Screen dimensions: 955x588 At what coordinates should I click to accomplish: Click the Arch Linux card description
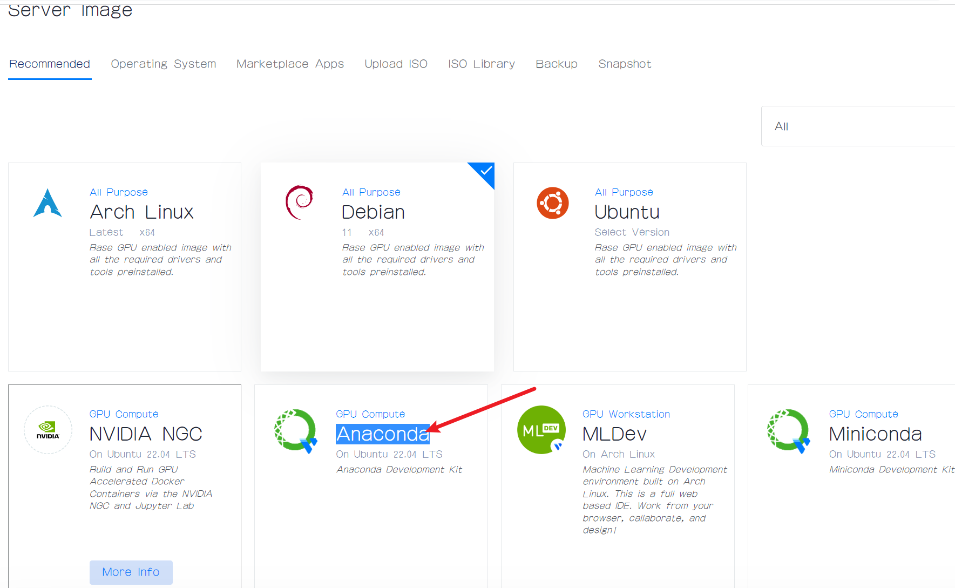pos(160,260)
